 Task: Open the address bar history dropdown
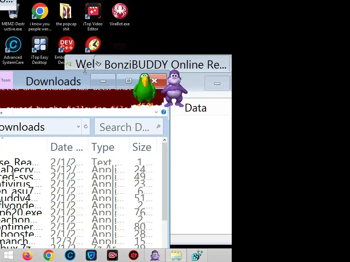(78, 127)
